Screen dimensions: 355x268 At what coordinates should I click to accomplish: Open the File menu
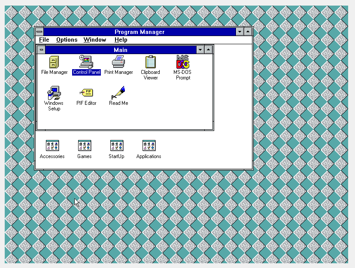tap(44, 40)
